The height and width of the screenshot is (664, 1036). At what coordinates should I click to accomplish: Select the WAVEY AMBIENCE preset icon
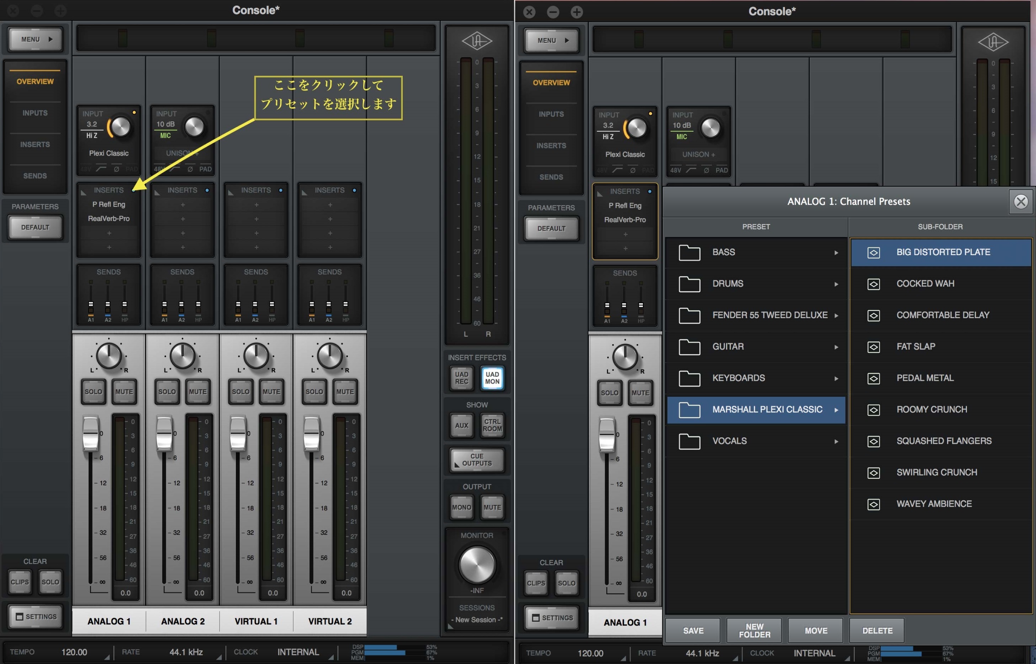click(x=873, y=505)
